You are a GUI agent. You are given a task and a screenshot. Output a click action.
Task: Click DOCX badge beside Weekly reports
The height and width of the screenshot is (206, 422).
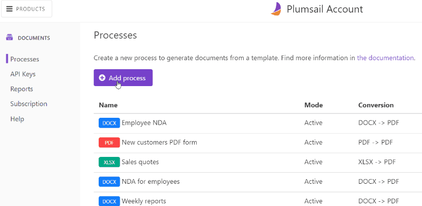109,201
